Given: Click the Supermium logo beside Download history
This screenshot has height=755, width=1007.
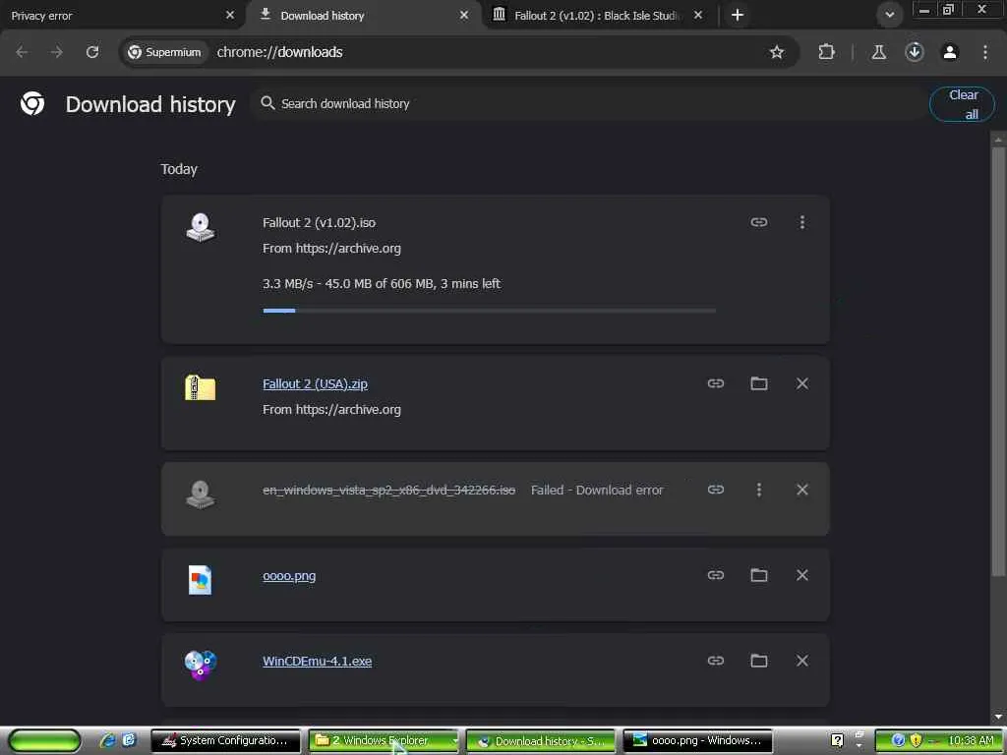Looking at the screenshot, I should pyautogui.click(x=32, y=103).
